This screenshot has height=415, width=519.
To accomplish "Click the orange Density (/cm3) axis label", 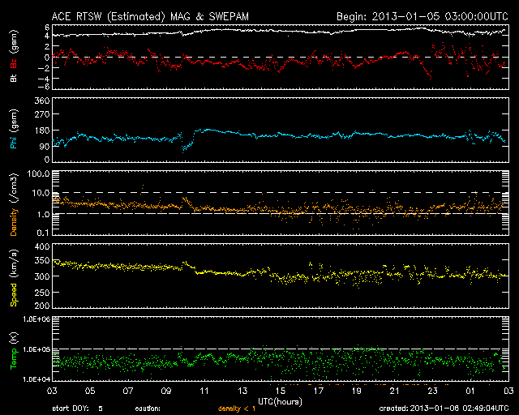I will (x=13, y=203).
